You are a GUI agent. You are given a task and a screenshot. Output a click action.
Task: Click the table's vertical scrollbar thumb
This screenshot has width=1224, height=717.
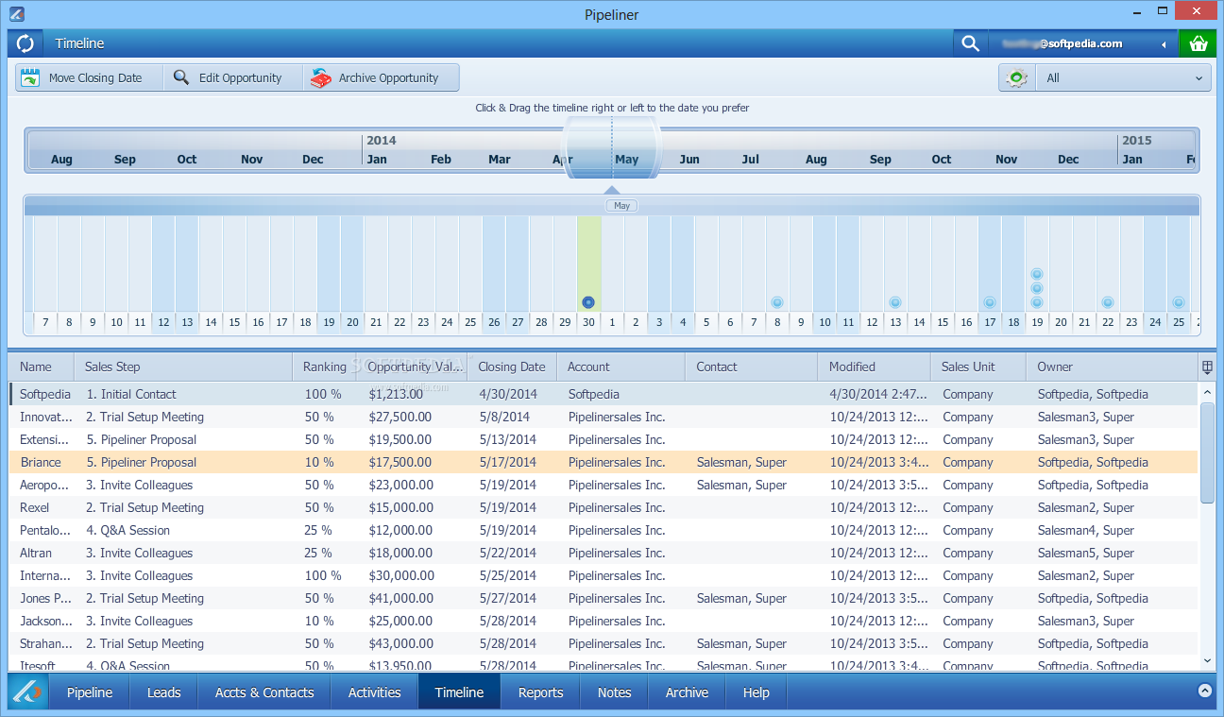1207,452
